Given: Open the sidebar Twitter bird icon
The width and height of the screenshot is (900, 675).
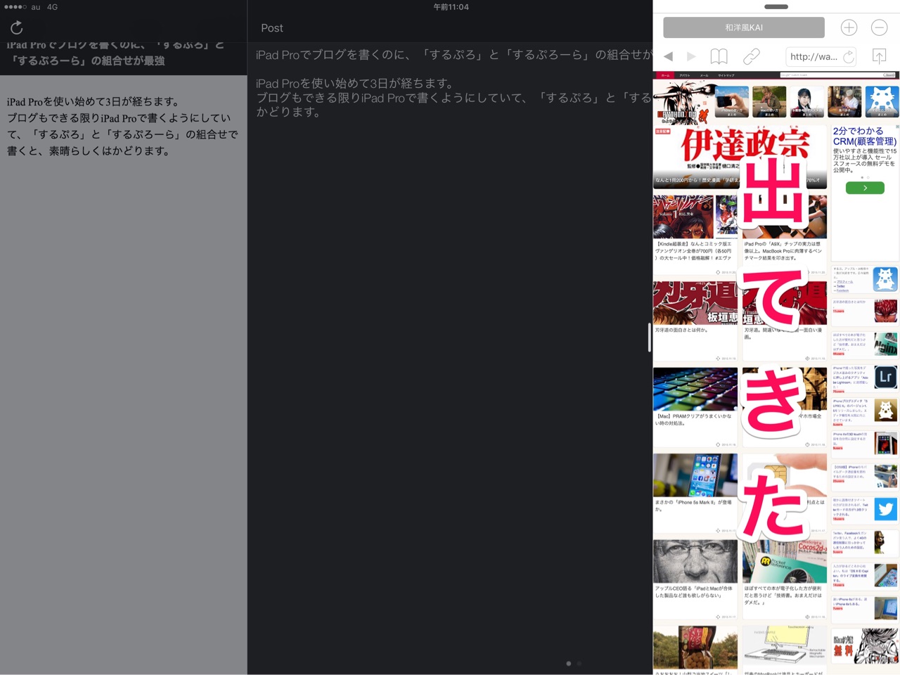Looking at the screenshot, I should (x=885, y=509).
